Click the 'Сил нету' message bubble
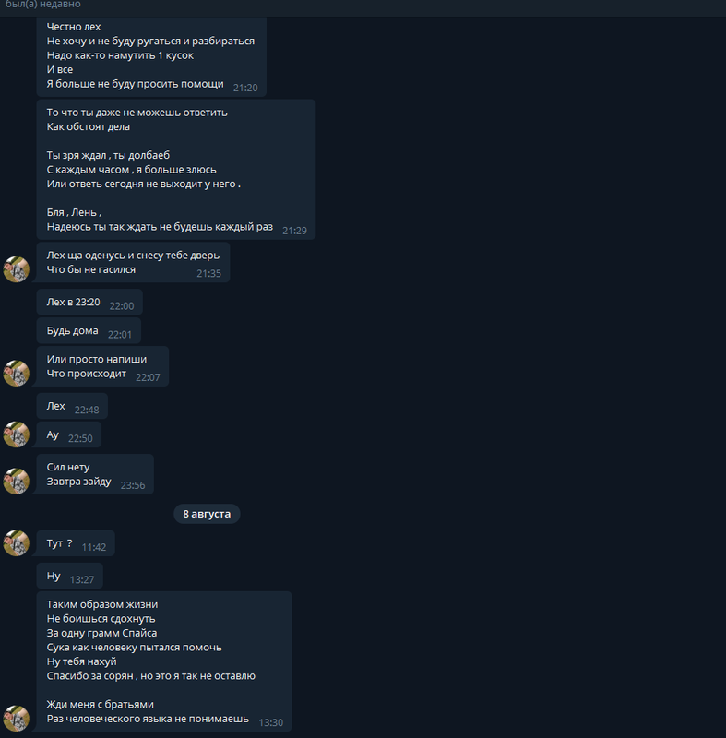The image size is (726, 738). (95, 474)
